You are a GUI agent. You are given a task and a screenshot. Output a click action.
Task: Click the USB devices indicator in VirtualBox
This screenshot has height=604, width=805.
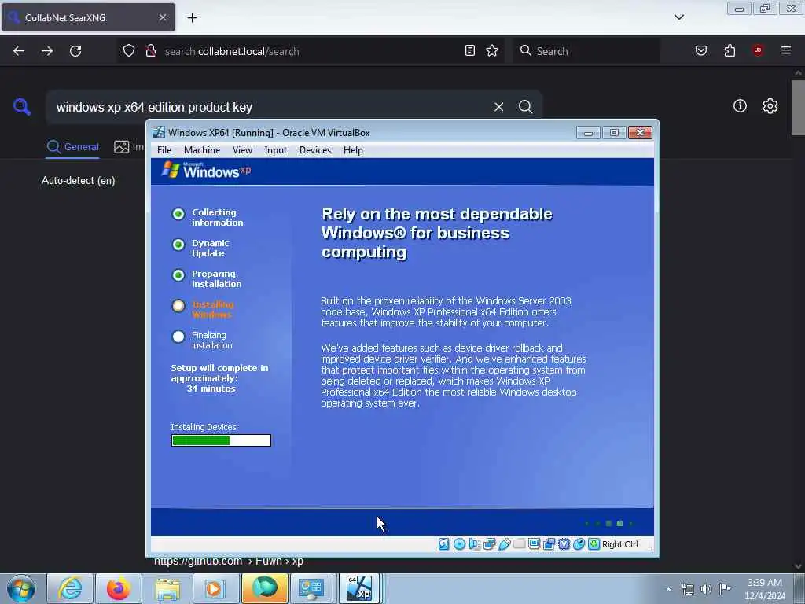(x=504, y=544)
